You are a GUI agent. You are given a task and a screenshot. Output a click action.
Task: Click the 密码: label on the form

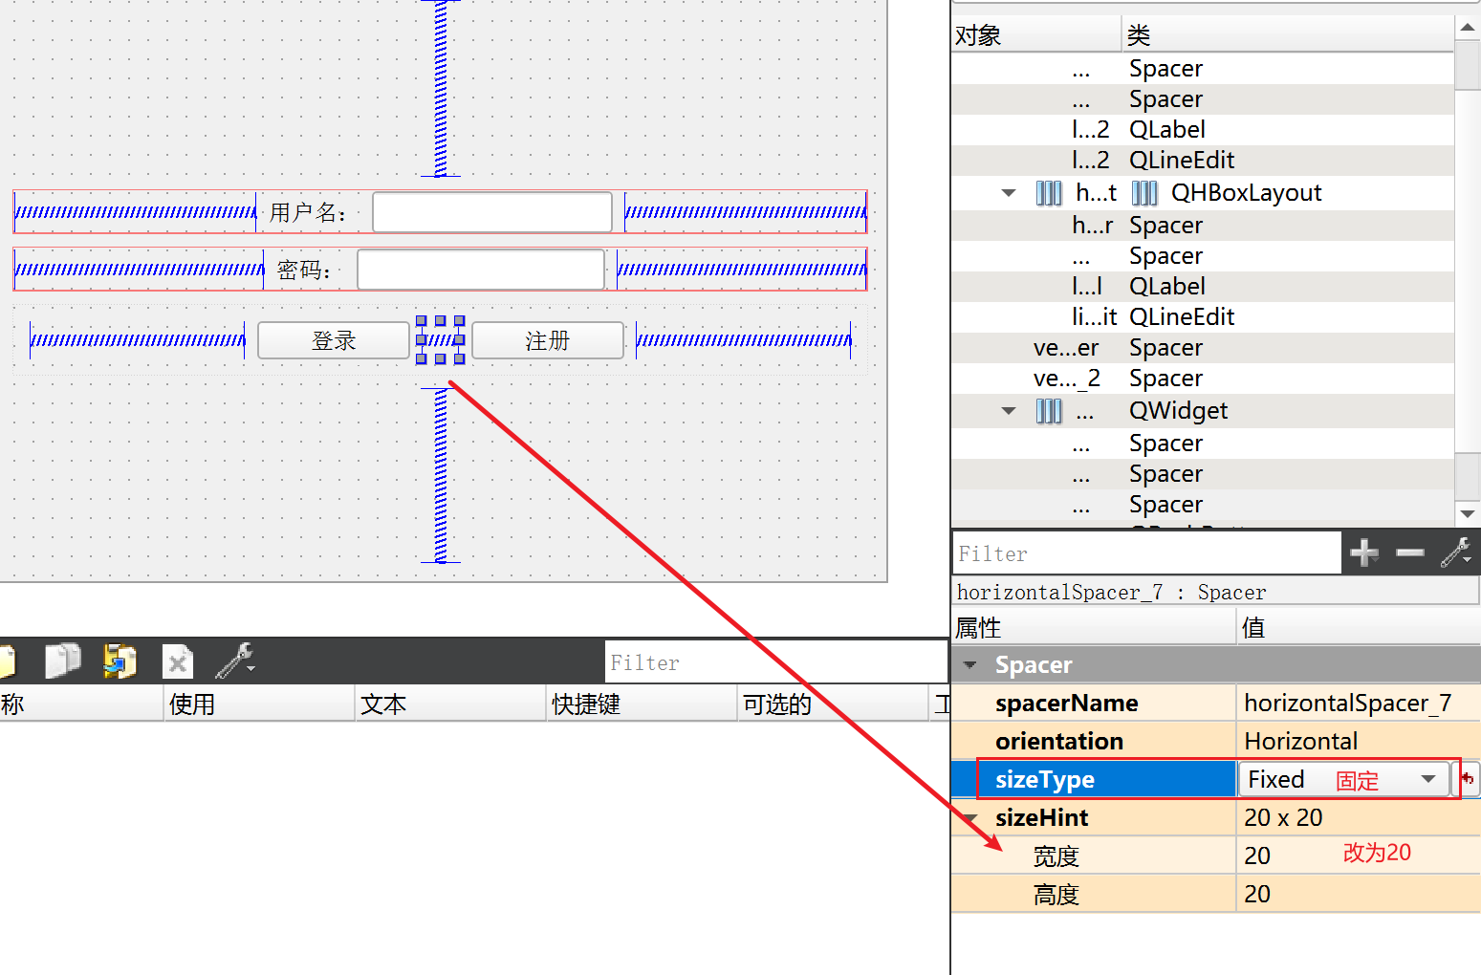(x=304, y=271)
